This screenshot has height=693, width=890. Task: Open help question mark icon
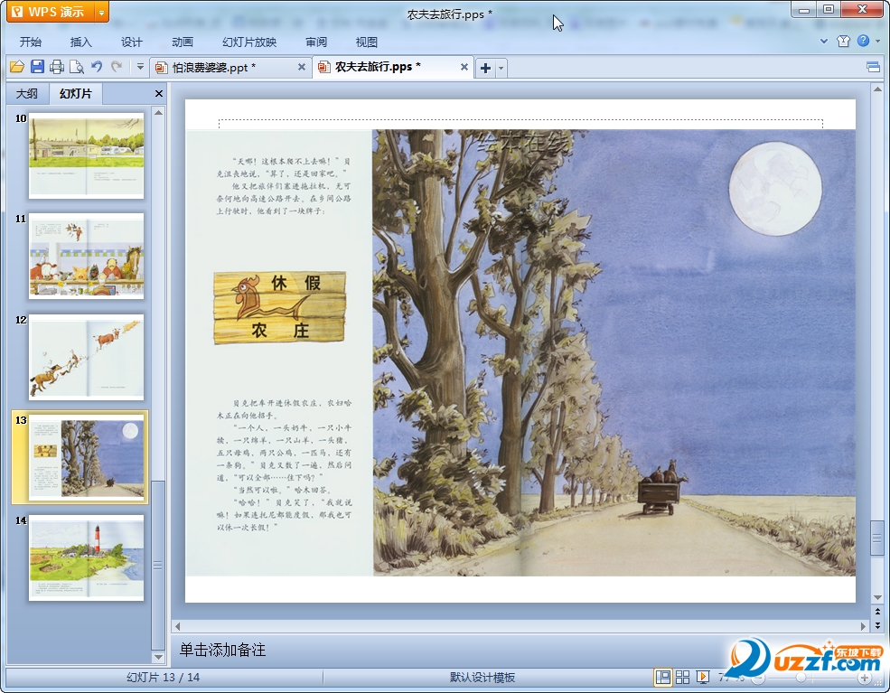(x=863, y=41)
